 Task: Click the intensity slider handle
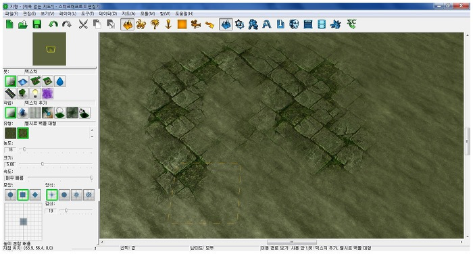pyautogui.click(x=24, y=149)
